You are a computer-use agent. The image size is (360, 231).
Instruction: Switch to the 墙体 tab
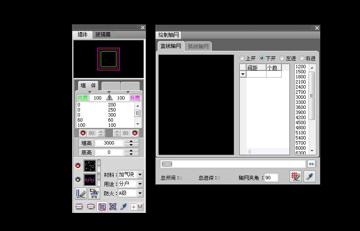[82, 35]
